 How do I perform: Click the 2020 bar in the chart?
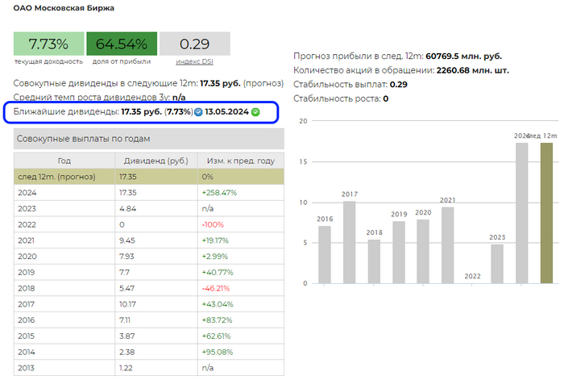point(423,252)
